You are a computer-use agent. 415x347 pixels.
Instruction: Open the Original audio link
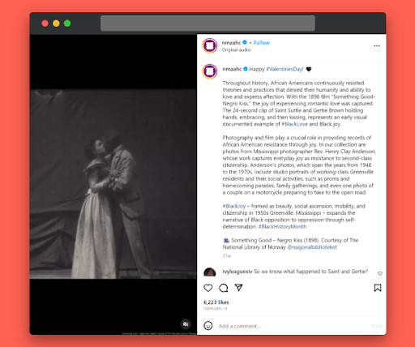tap(236, 50)
